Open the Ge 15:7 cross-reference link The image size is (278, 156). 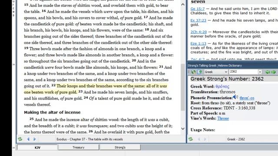coord(198,9)
